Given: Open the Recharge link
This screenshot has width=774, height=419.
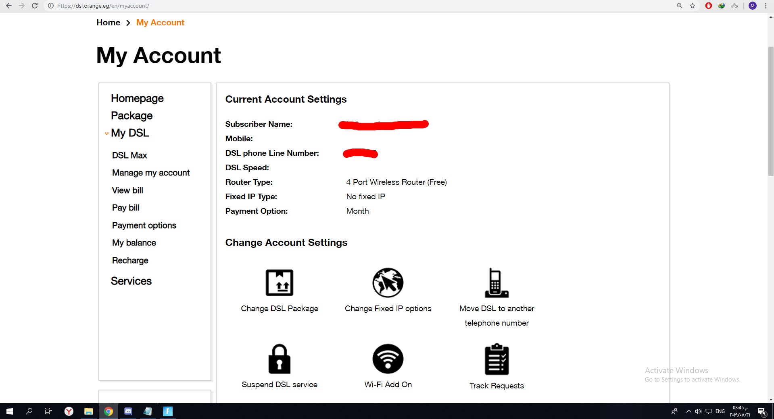Looking at the screenshot, I should click(x=130, y=260).
